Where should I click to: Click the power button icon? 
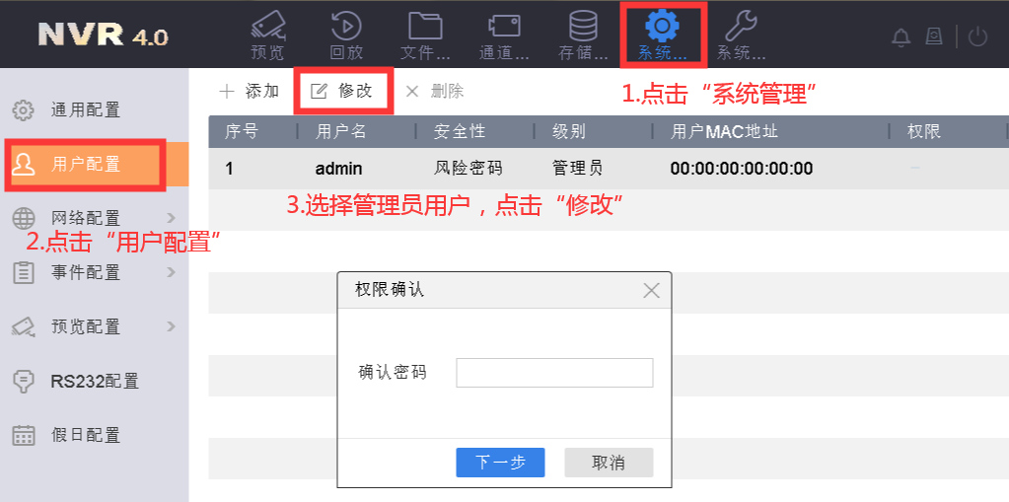click(977, 37)
